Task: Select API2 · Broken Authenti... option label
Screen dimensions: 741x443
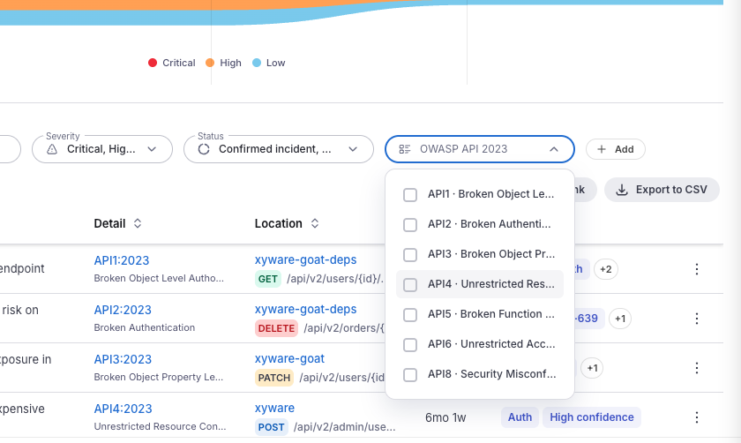Action: (x=489, y=224)
